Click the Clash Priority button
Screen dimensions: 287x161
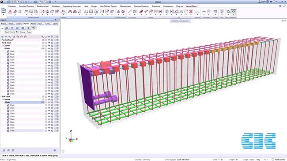(11, 32)
